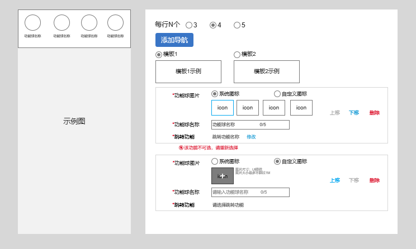Focus the 请输入功能球名称 input field
416x249 pixels.
coord(249,192)
